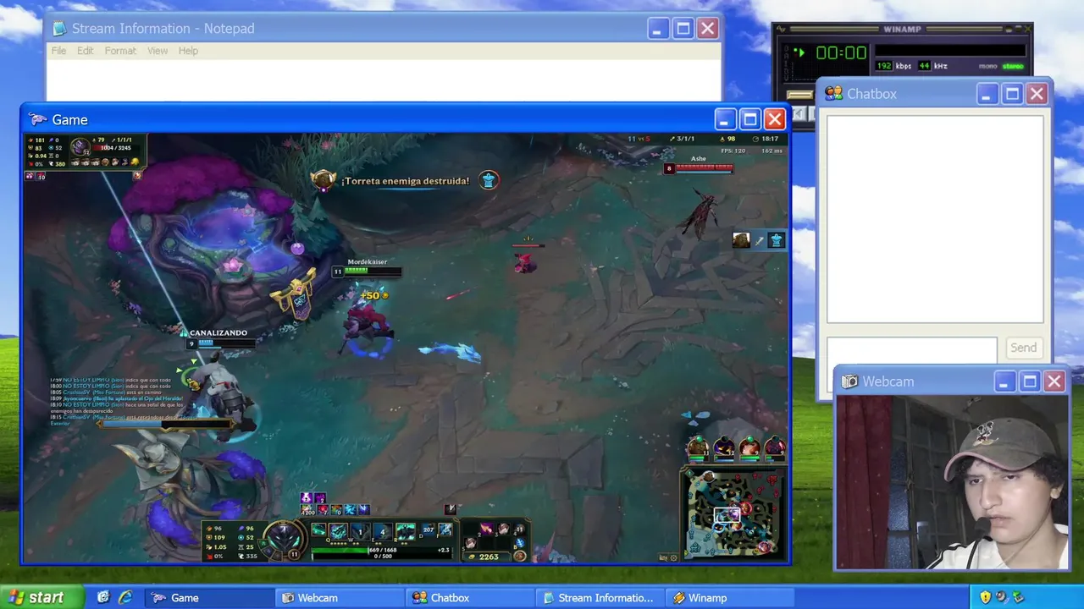Click the stereo indicator in Winamp

[x=1013, y=66]
